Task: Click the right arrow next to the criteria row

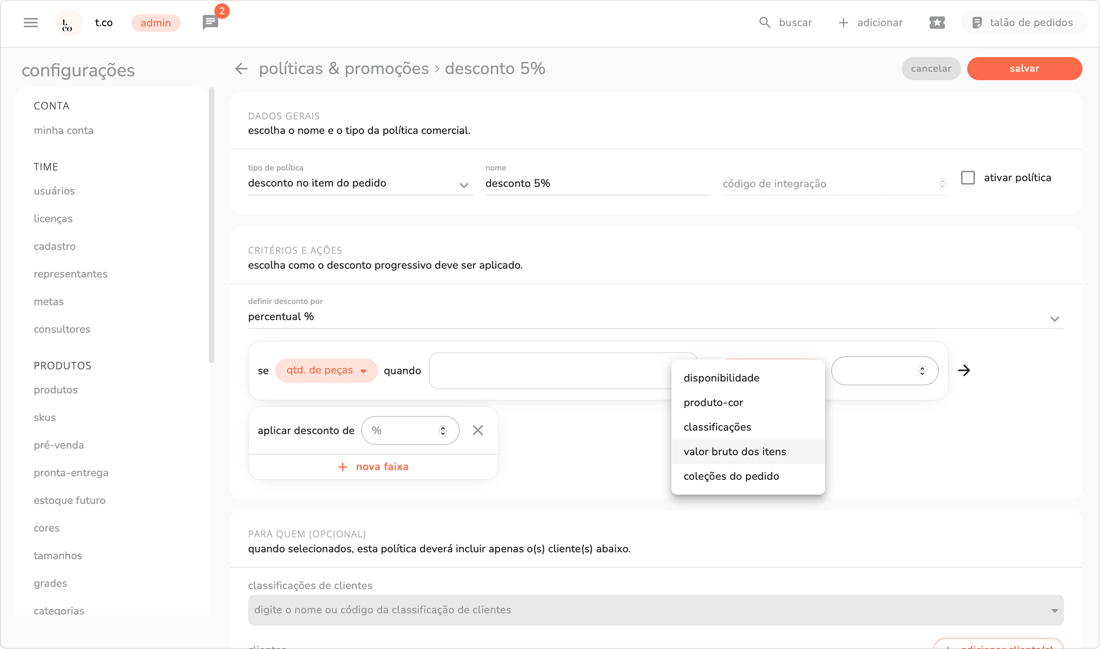Action: coord(964,371)
